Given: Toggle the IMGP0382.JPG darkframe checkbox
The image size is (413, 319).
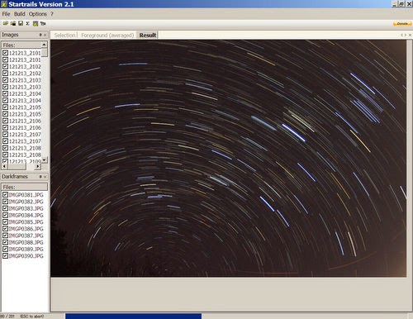Looking at the screenshot, I should 5,202.
